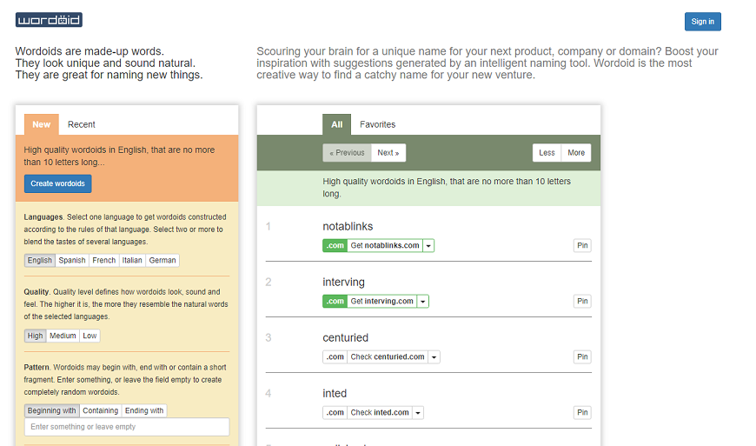Click the wordoid name inted
756x446 pixels.
[335, 394]
